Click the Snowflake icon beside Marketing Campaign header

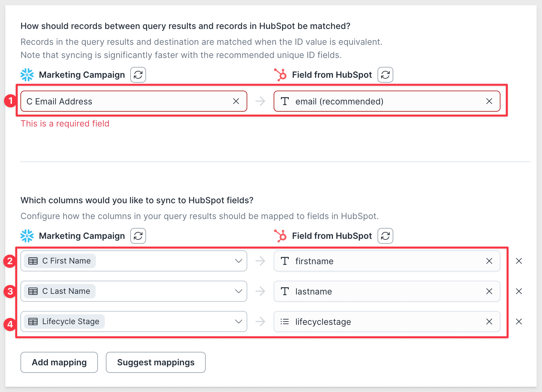(x=27, y=74)
